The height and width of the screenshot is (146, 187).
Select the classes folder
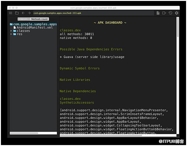point(23,31)
